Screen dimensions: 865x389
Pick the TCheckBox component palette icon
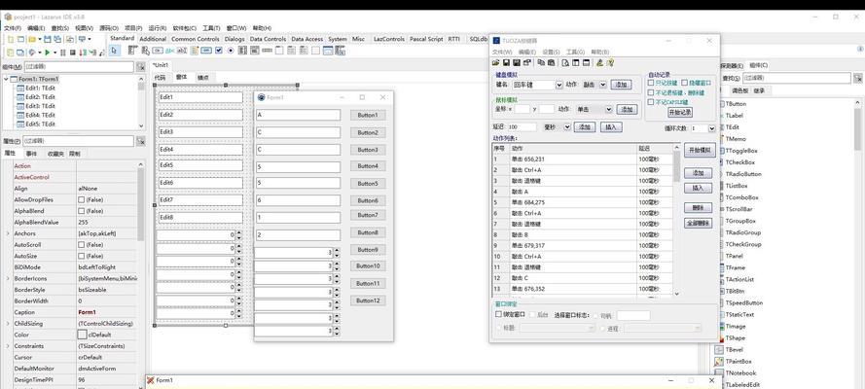coord(218,51)
